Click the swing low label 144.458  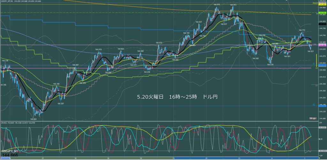point(147,72)
